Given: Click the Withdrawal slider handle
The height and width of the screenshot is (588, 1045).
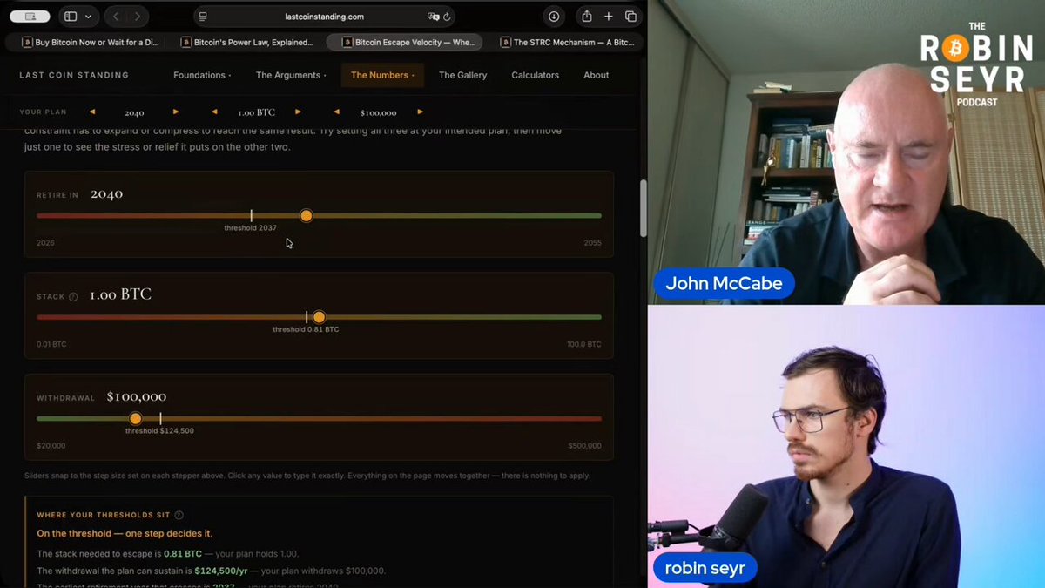Looking at the screenshot, I should [135, 419].
